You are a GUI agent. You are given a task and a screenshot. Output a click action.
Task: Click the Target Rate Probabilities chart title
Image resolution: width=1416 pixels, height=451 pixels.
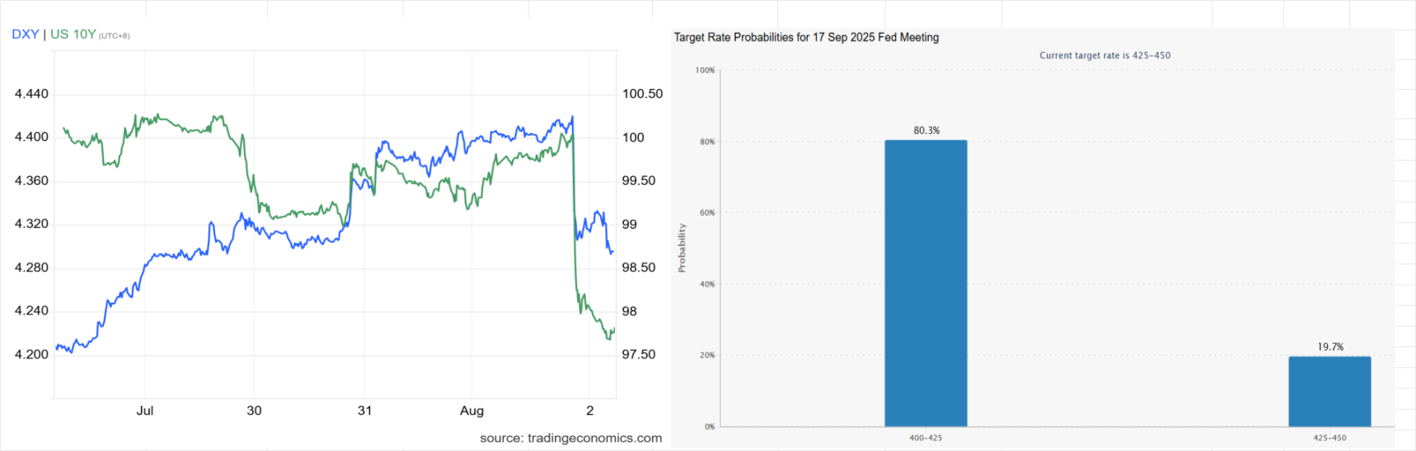pos(806,37)
